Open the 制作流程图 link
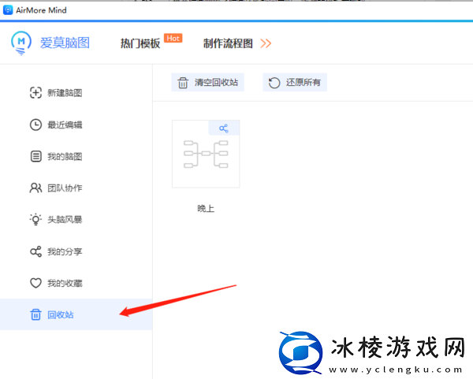The width and height of the screenshot is (473, 379). coord(228,43)
